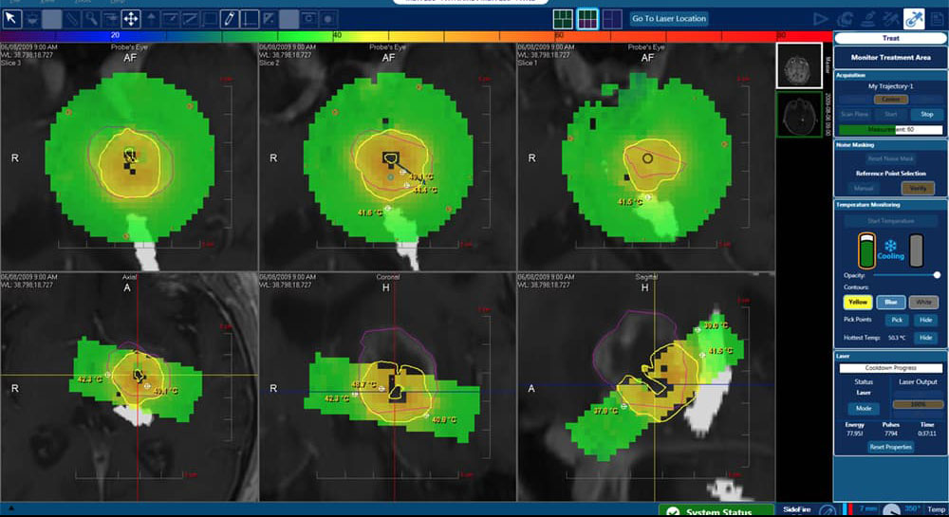
Task: Click the record circle toolbar icon
Action: [328, 19]
